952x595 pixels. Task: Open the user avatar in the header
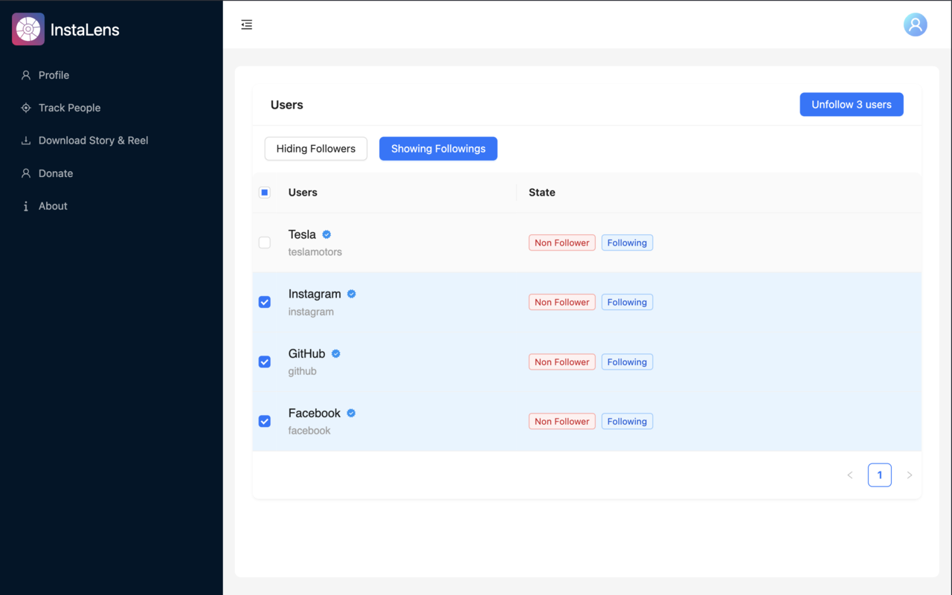click(915, 25)
